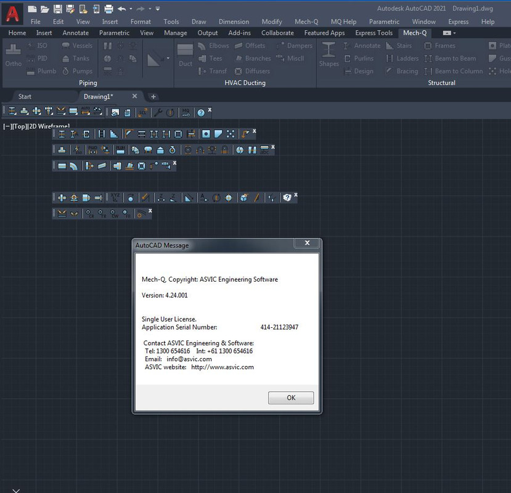
Task: Click the diffuser icon in HVAC toolbar
Action: (141, 166)
